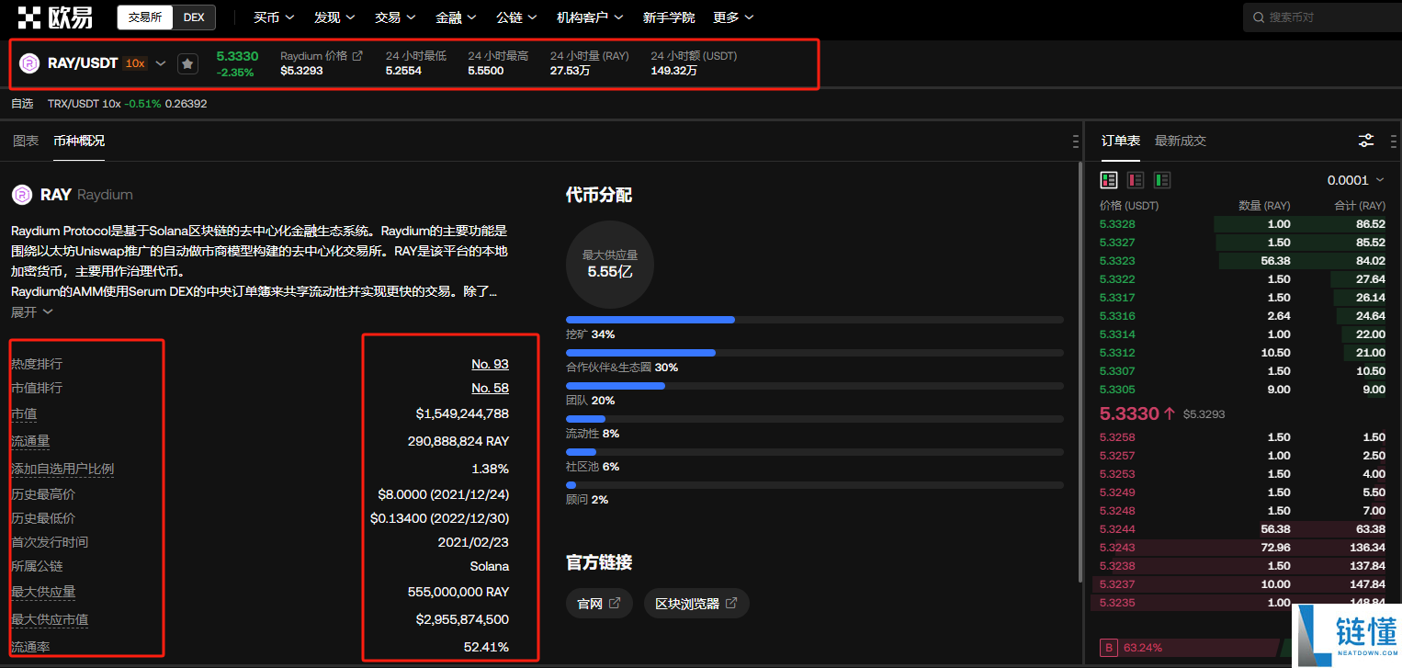The height and width of the screenshot is (668, 1402).
Task: Click the 最大供应量 label
Action: [x=43, y=592]
